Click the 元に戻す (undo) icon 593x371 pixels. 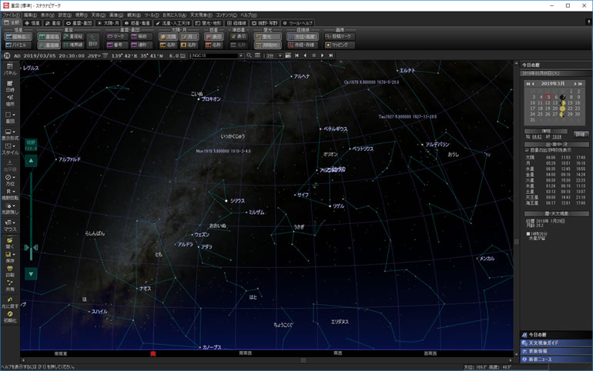pyautogui.click(x=10, y=301)
